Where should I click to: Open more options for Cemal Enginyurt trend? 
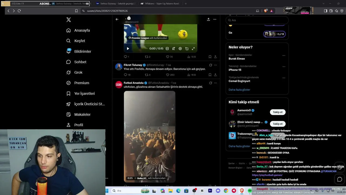click(284, 78)
